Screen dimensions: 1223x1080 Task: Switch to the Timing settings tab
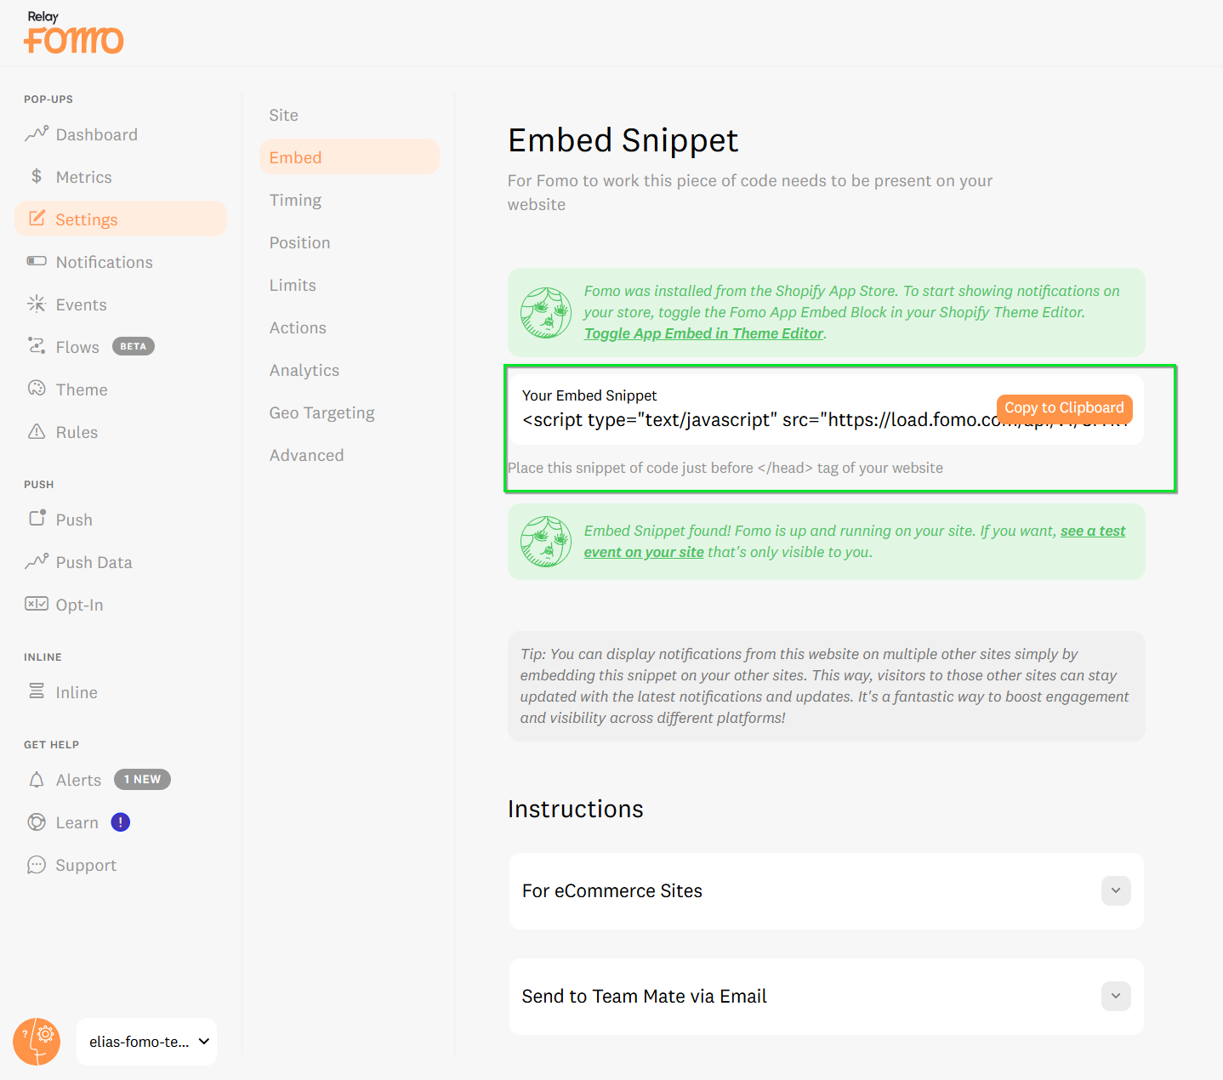[x=295, y=200]
